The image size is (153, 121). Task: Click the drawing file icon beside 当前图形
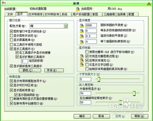[x=78, y=9]
